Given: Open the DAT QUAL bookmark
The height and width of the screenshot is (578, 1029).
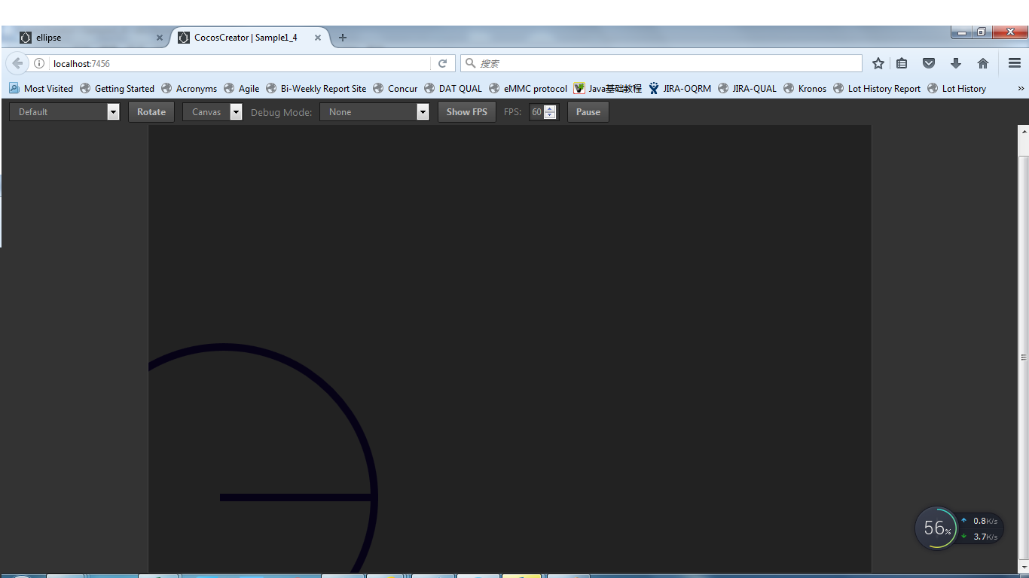Looking at the screenshot, I should click(x=453, y=88).
